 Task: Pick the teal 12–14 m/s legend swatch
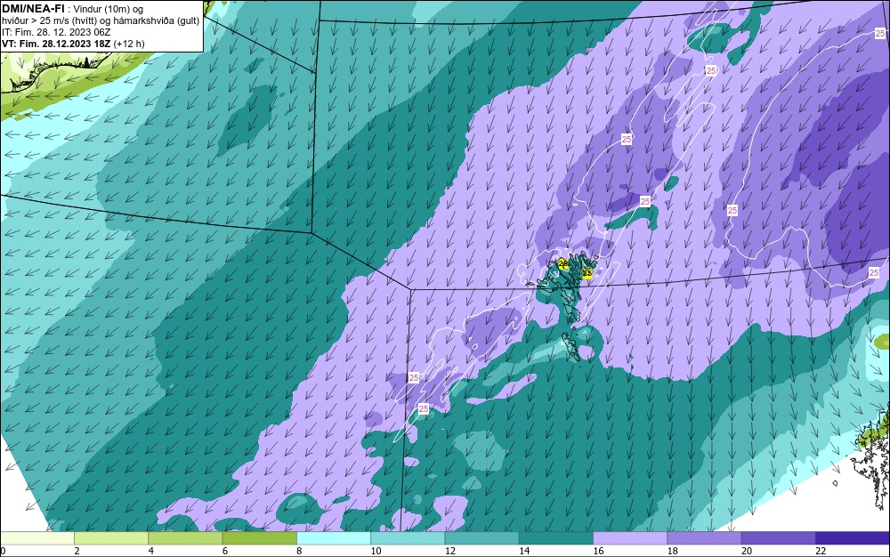pyautogui.click(x=481, y=538)
